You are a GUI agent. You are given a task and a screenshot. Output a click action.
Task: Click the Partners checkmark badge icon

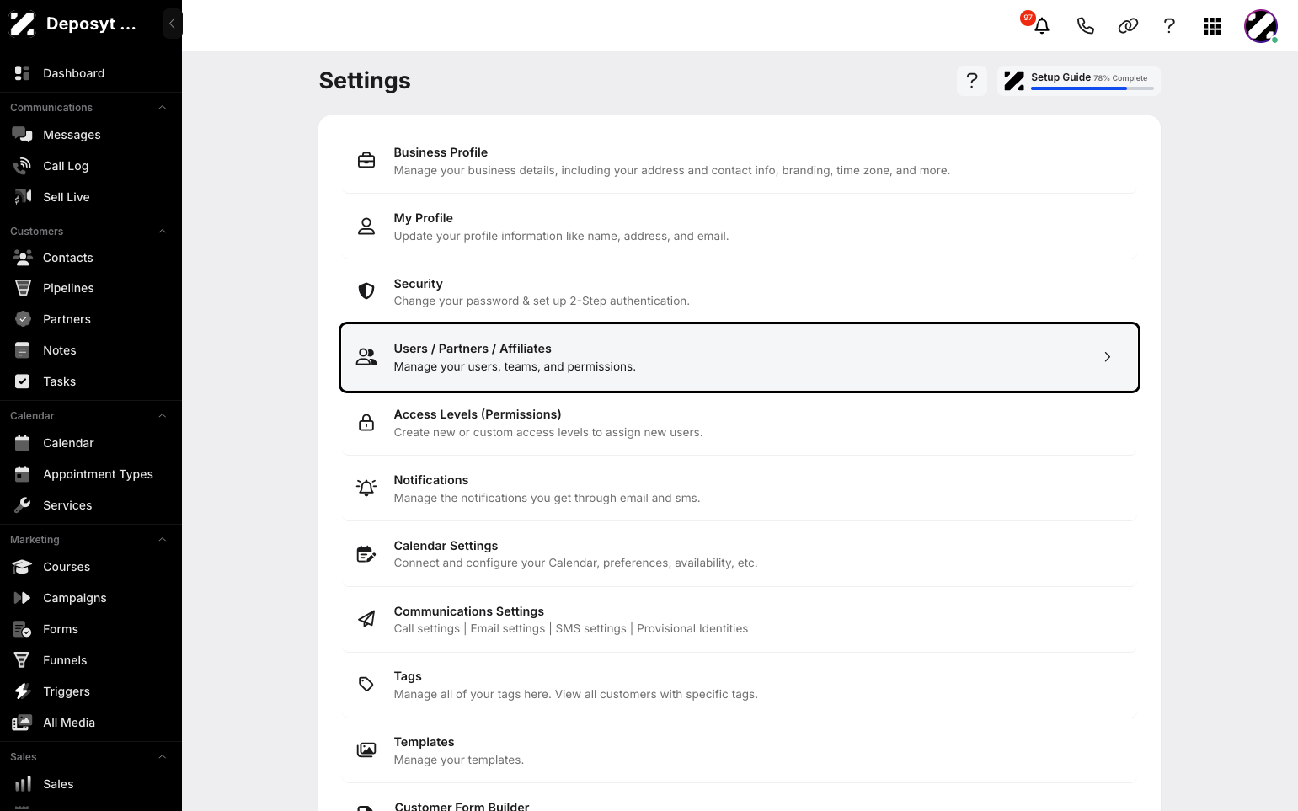tap(23, 319)
